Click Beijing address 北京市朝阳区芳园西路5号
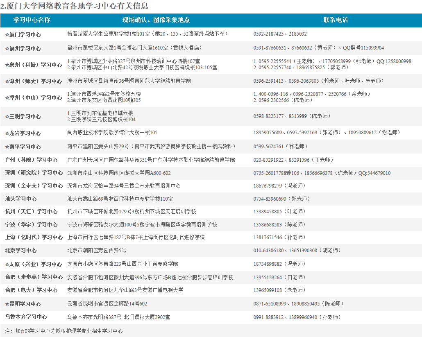This screenshot has height=337, width=422. [x=97, y=251]
